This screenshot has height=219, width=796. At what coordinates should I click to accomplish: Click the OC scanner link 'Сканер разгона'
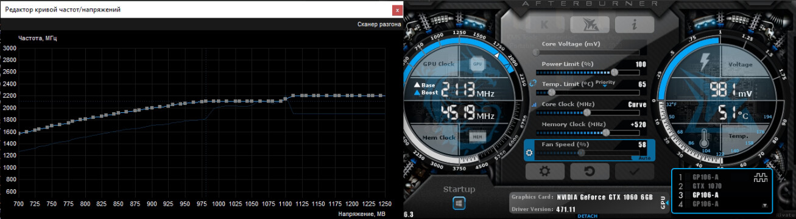click(x=379, y=25)
